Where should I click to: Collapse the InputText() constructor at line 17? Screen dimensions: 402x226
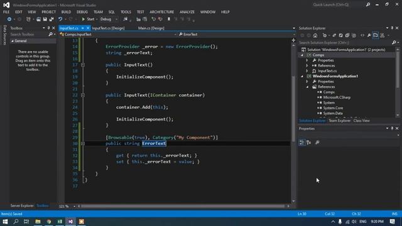pyautogui.click(x=83, y=65)
